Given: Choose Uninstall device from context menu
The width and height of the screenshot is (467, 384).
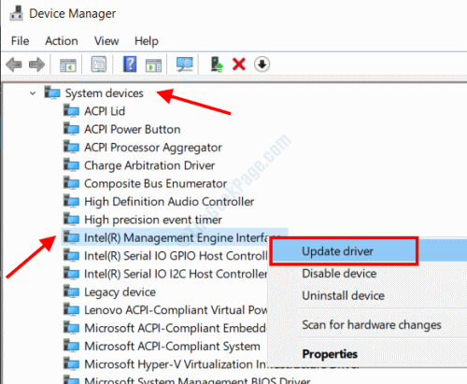Looking at the screenshot, I should (x=343, y=295).
